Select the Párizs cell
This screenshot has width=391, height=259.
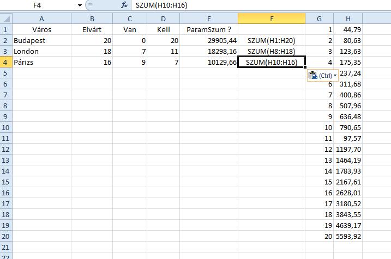(41, 62)
